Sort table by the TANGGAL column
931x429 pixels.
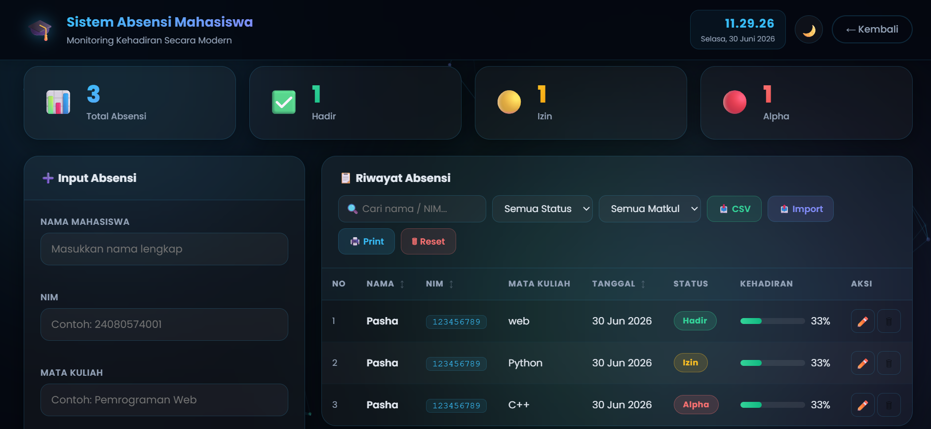619,284
